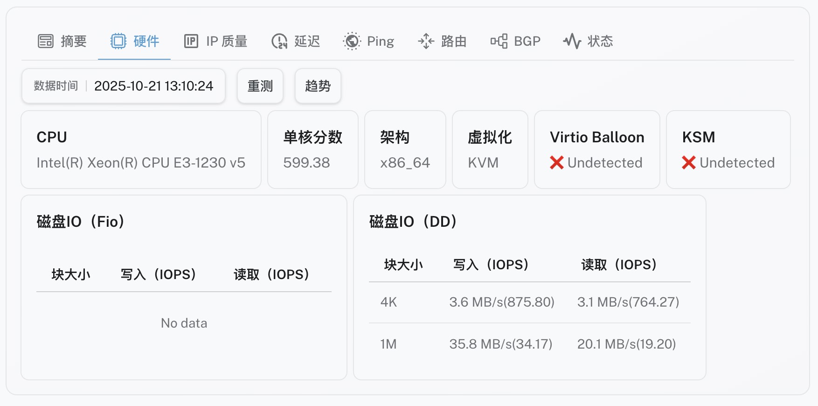The height and width of the screenshot is (406, 818).
Task: Open the 趋势 trend button
Action: (318, 86)
